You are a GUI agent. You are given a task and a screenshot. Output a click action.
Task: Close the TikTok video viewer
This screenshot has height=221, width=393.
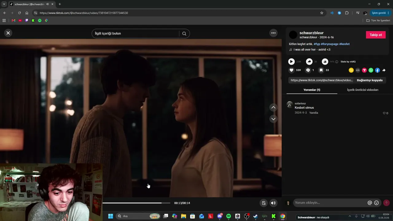[x=8, y=33]
